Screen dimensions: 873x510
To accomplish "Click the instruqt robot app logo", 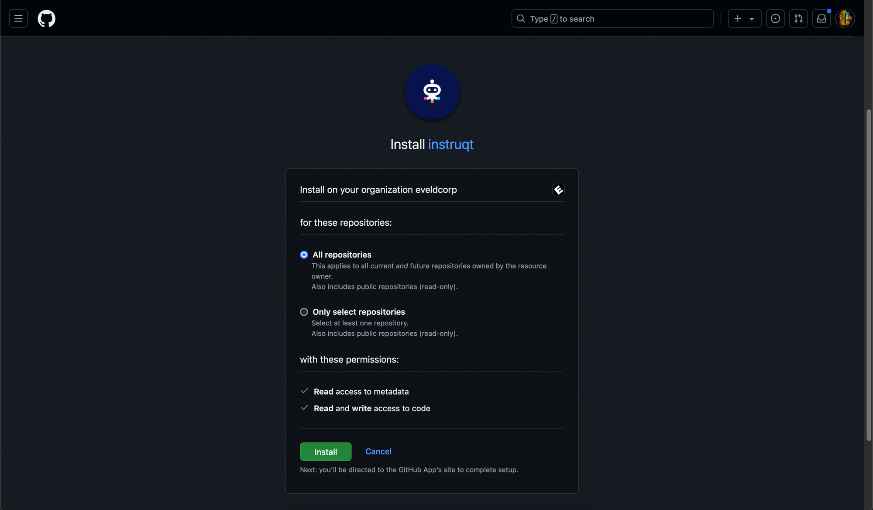I will pyautogui.click(x=432, y=92).
